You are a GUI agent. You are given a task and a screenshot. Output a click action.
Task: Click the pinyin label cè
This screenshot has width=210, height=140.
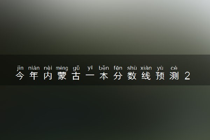point(174,68)
